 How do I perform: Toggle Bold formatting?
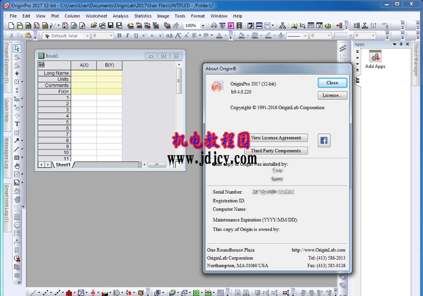(119, 36)
